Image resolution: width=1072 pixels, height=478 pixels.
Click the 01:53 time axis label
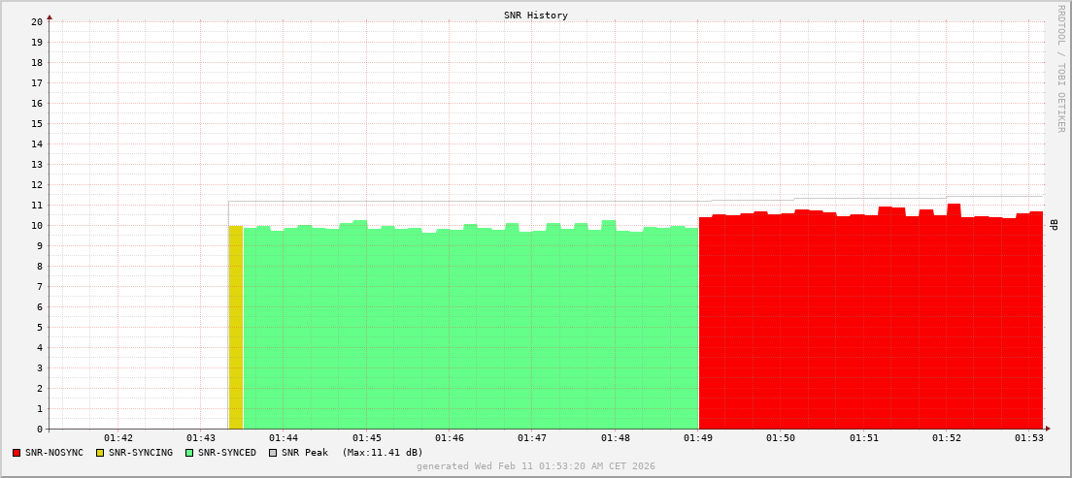click(x=1028, y=438)
